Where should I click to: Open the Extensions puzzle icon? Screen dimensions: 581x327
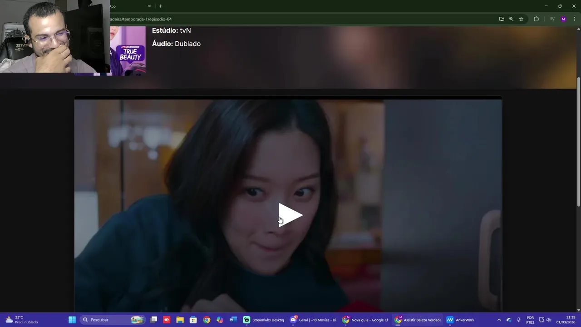click(537, 19)
